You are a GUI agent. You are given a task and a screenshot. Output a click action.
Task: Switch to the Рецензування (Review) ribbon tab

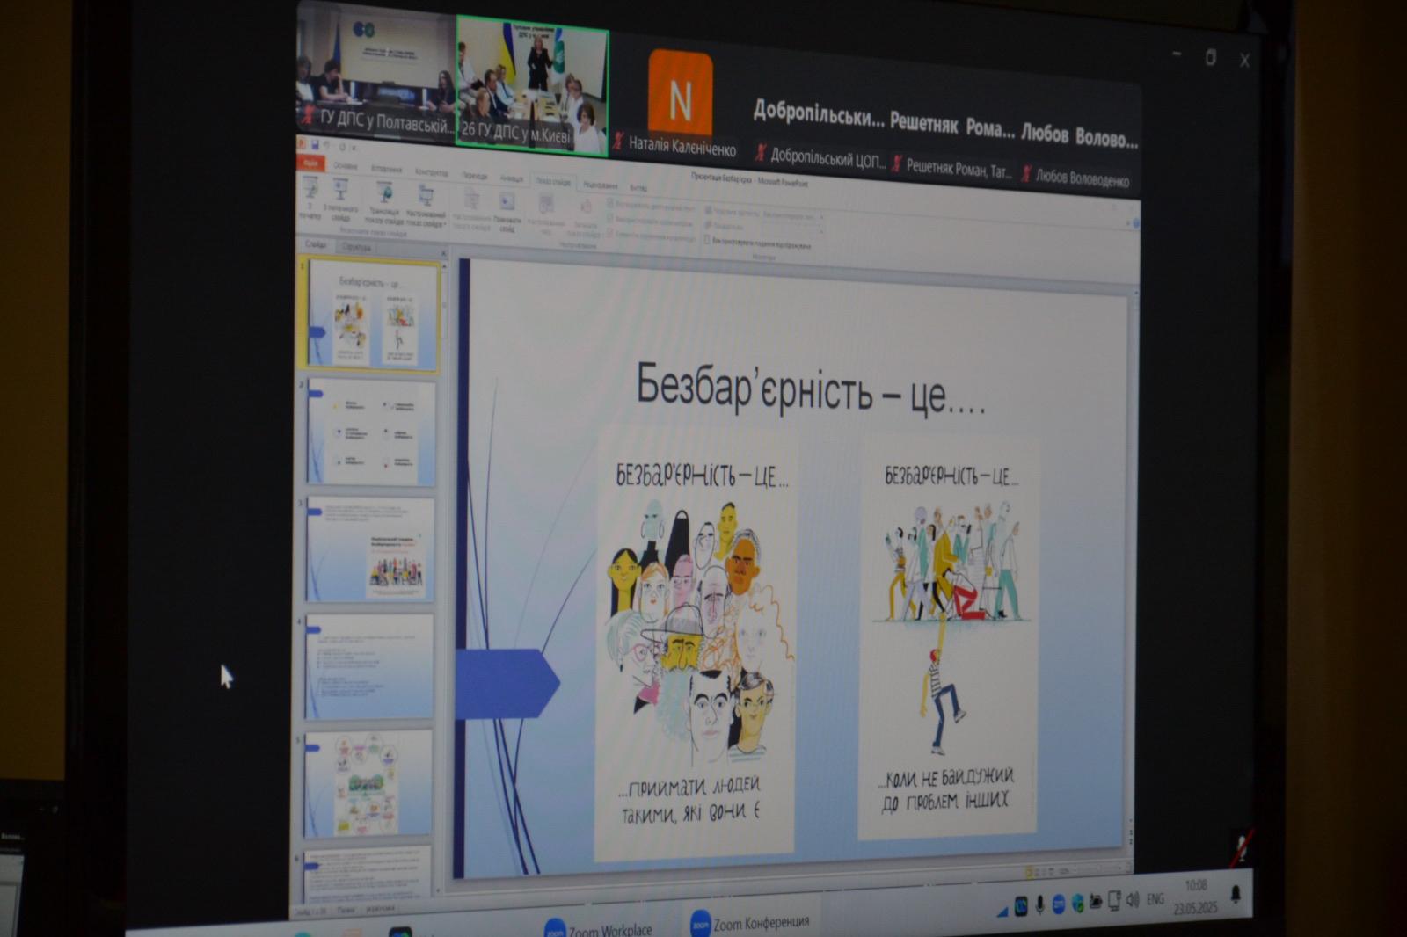pyautogui.click(x=601, y=185)
